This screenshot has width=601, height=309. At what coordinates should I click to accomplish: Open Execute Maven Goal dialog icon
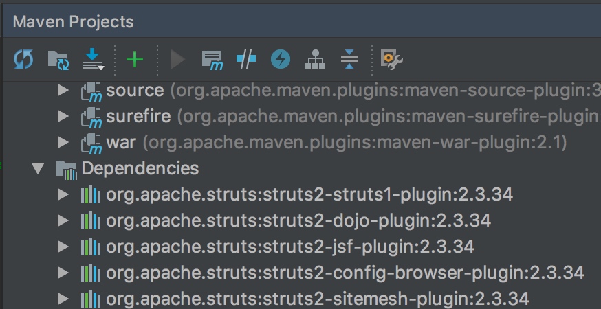pyautogui.click(x=212, y=60)
